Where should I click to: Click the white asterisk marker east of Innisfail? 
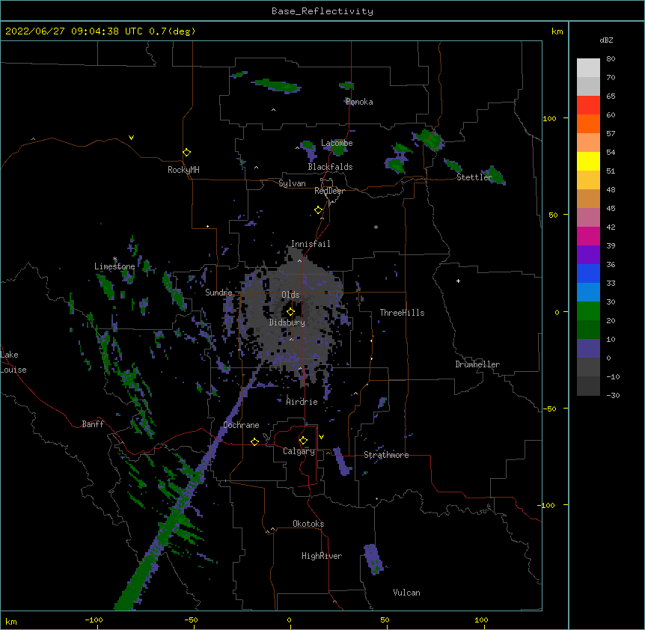pyautogui.click(x=376, y=227)
